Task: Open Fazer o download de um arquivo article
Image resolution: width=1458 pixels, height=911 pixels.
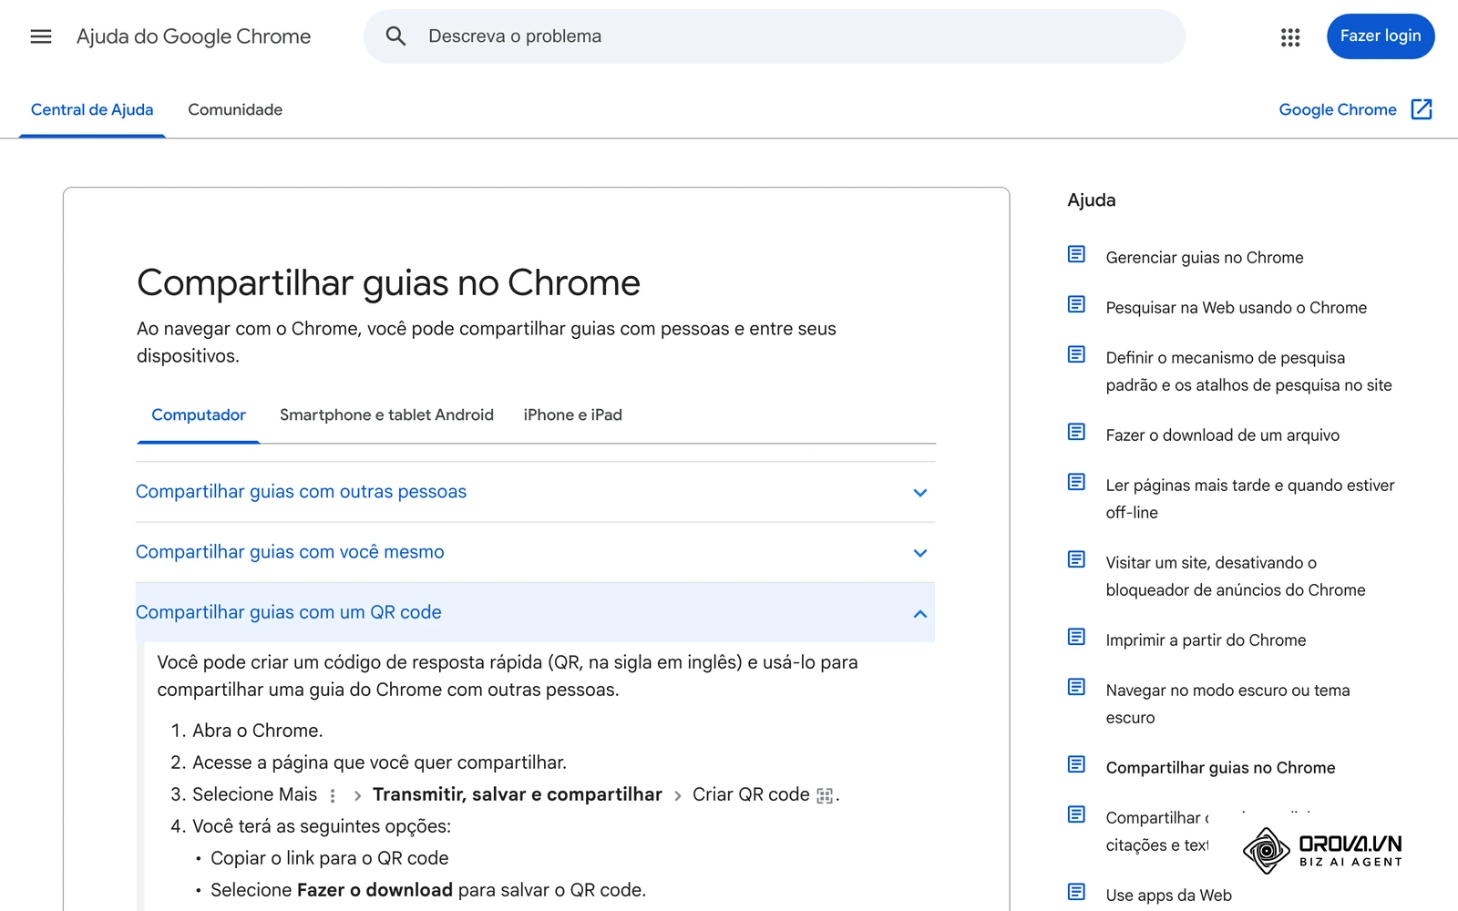Action: click(1223, 435)
